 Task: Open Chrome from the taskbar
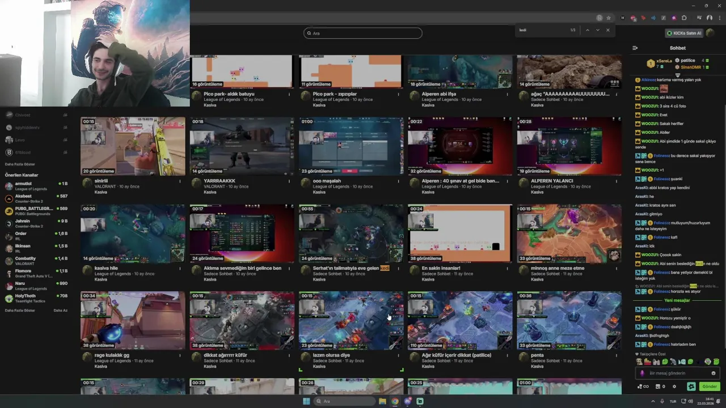point(395,401)
